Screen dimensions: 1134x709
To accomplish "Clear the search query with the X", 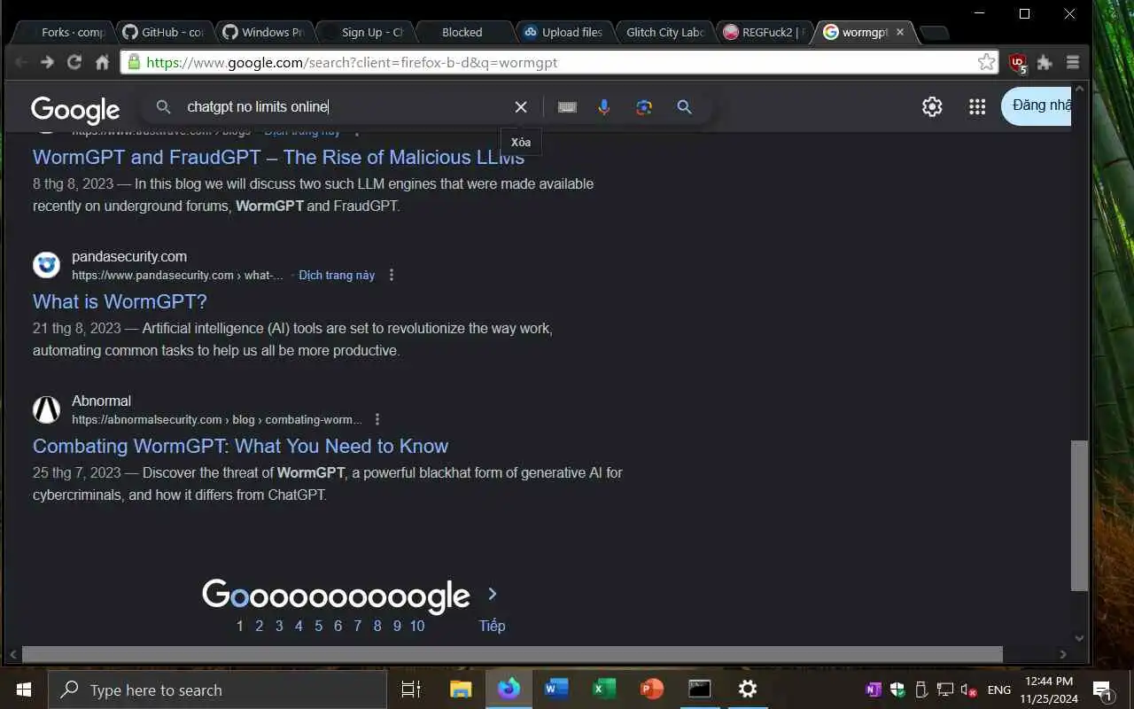I will (x=521, y=106).
